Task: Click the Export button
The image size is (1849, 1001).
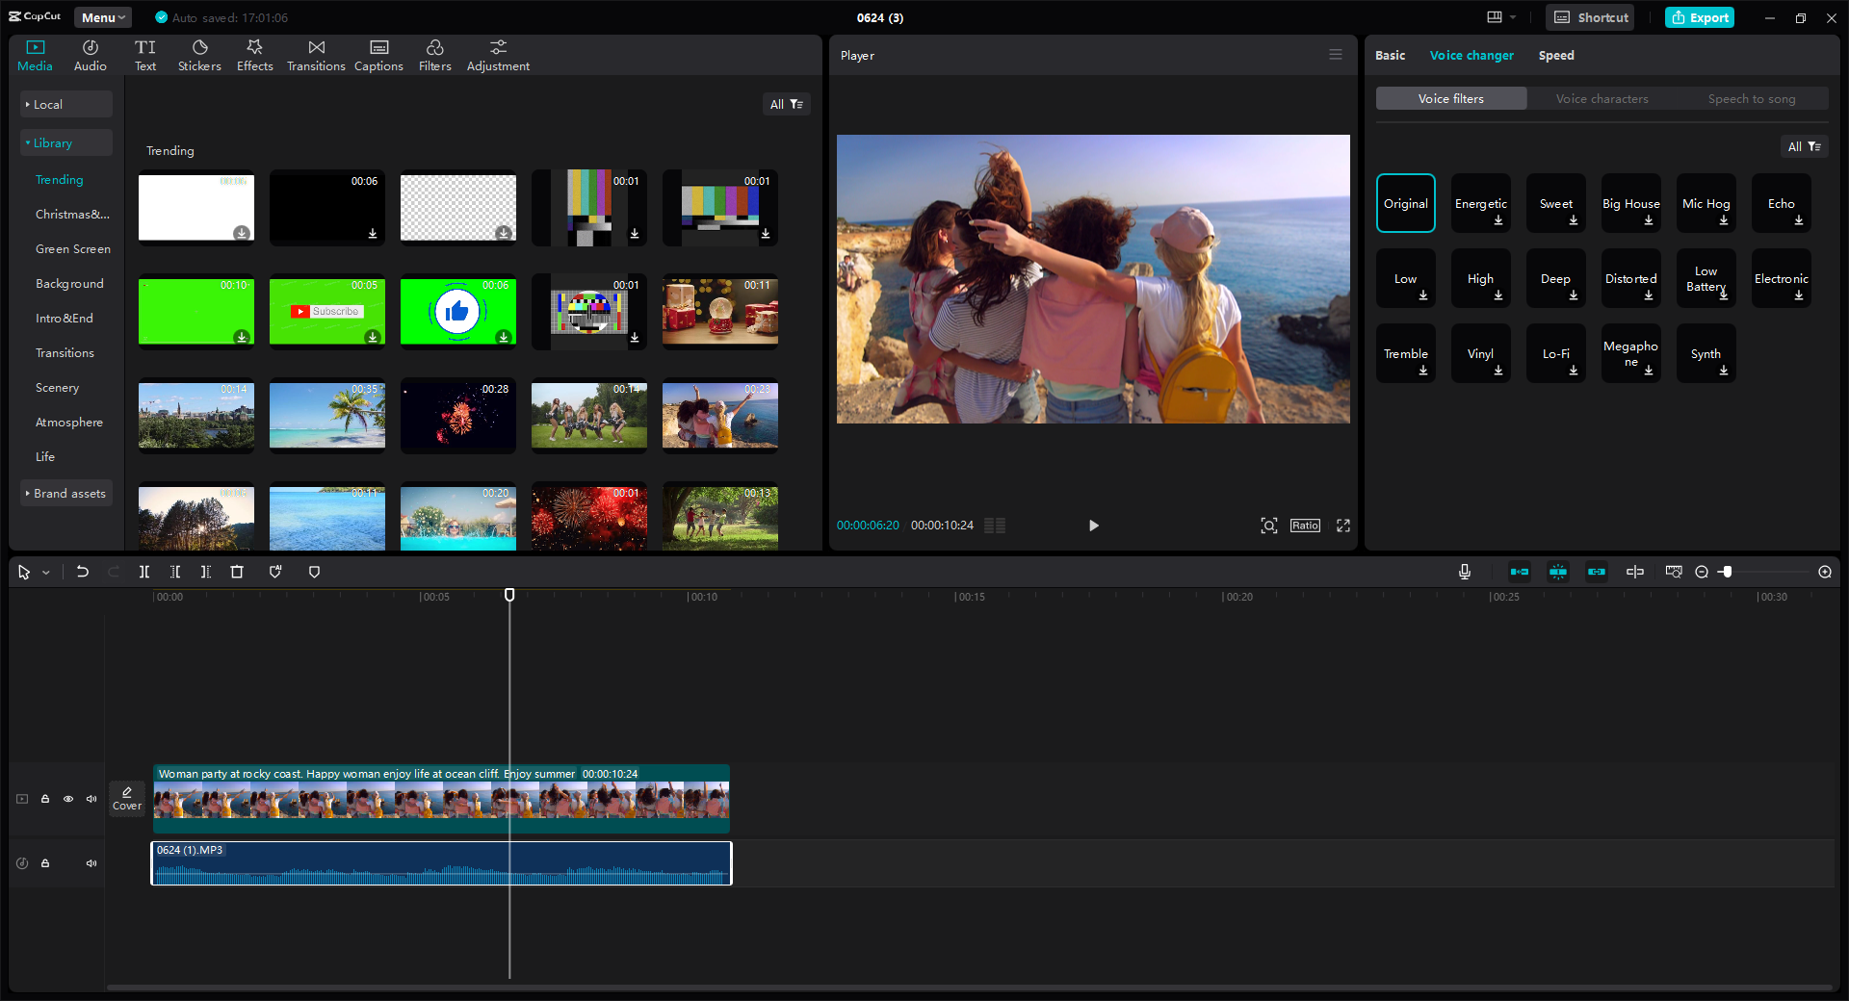Action: pos(1700,17)
